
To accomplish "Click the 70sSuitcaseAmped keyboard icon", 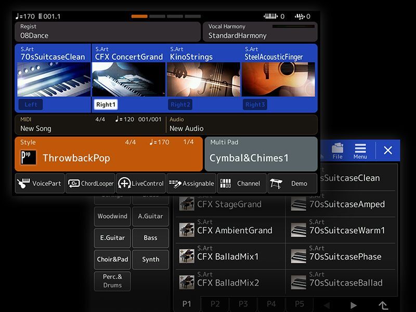I will click(298, 204).
